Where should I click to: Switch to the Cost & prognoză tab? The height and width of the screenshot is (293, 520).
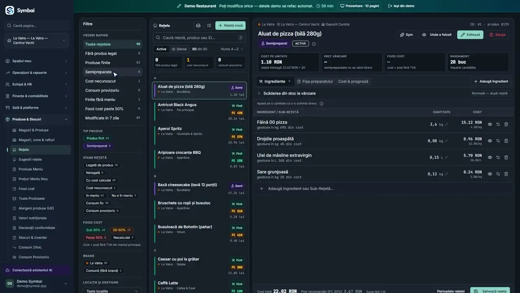tap(353, 81)
